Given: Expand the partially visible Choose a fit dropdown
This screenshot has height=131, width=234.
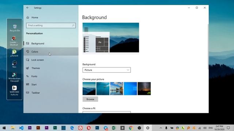Looking at the screenshot, I should (106, 112).
